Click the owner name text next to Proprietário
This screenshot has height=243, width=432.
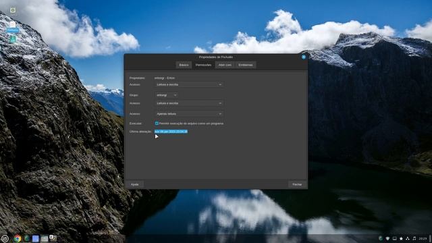point(165,78)
